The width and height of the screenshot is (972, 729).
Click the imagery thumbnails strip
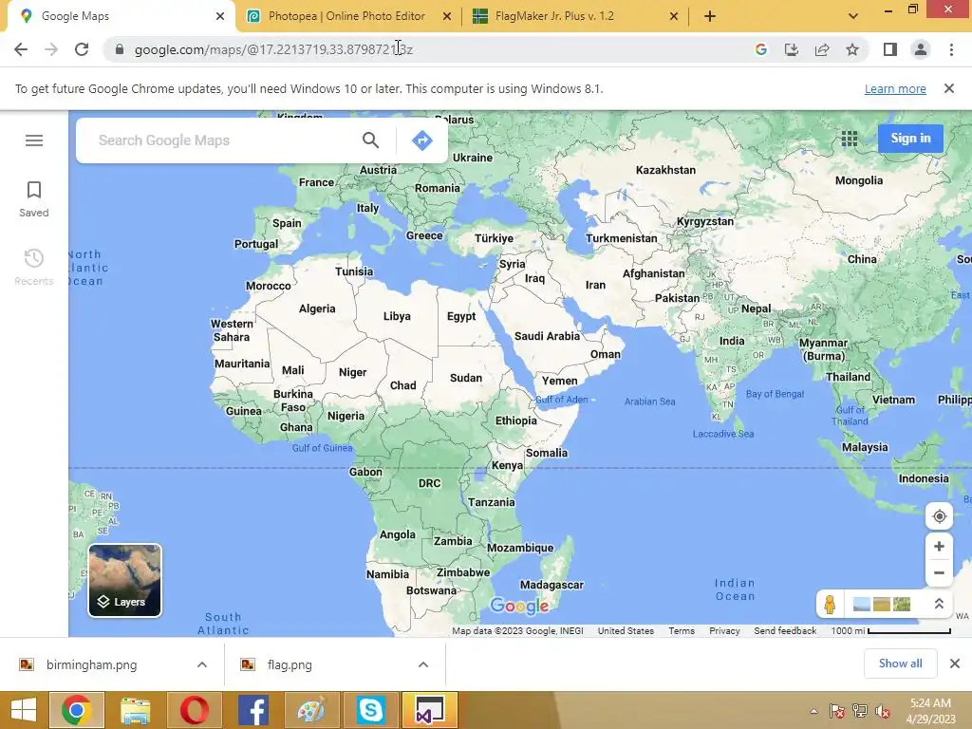click(882, 604)
